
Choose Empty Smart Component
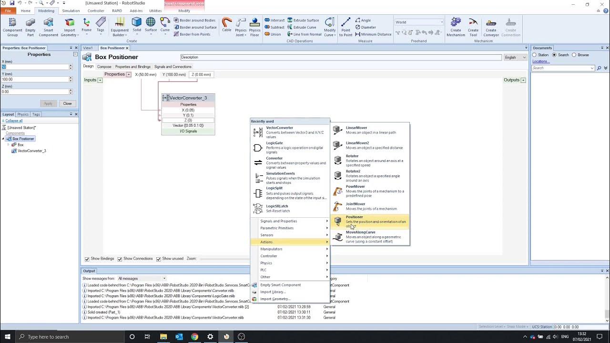click(x=290, y=285)
